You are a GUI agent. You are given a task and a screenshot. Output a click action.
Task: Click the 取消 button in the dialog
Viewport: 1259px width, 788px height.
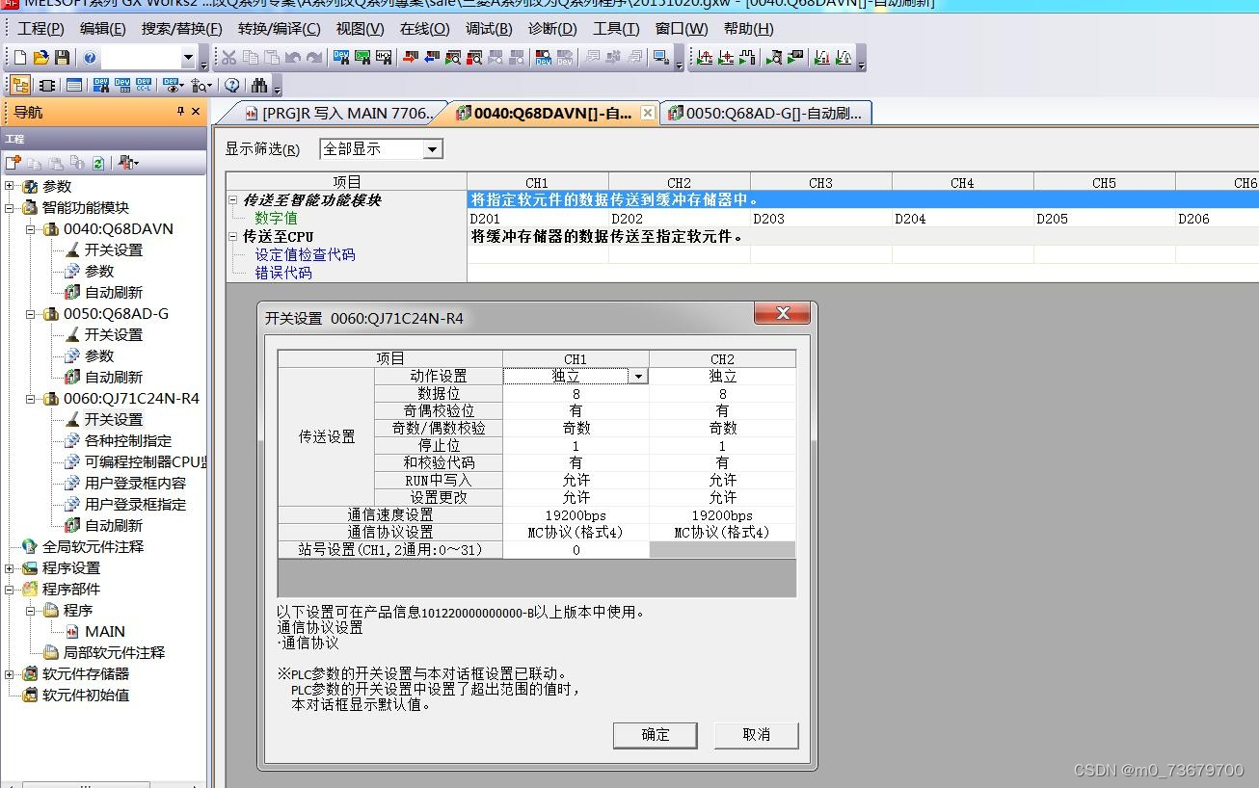tap(757, 735)
